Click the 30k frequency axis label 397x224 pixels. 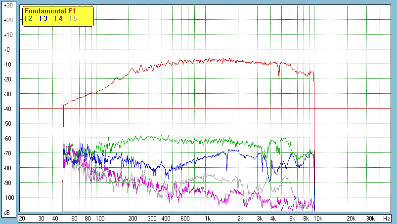[x=370, y=218]
